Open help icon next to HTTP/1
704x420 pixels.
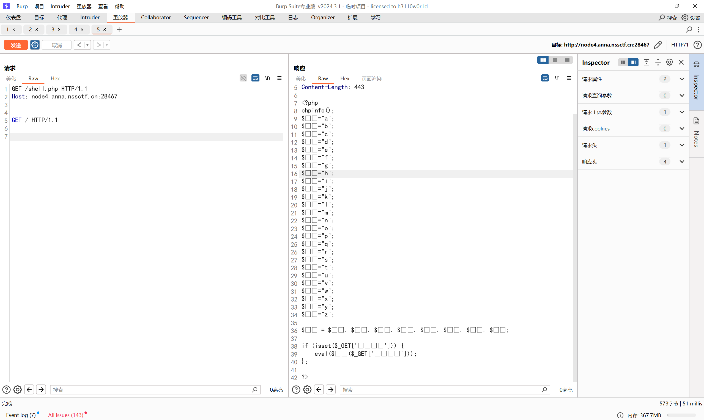pyautogui.click(x=697, y=45)
